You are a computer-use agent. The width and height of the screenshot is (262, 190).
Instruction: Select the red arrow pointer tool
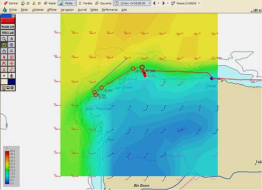[4, 57]
